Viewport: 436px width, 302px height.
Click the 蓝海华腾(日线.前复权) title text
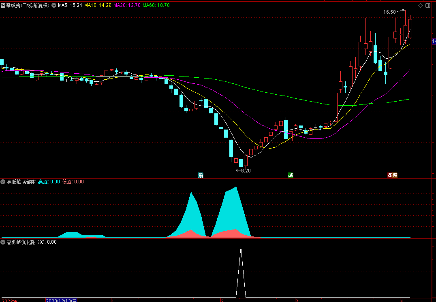(25, 5)
